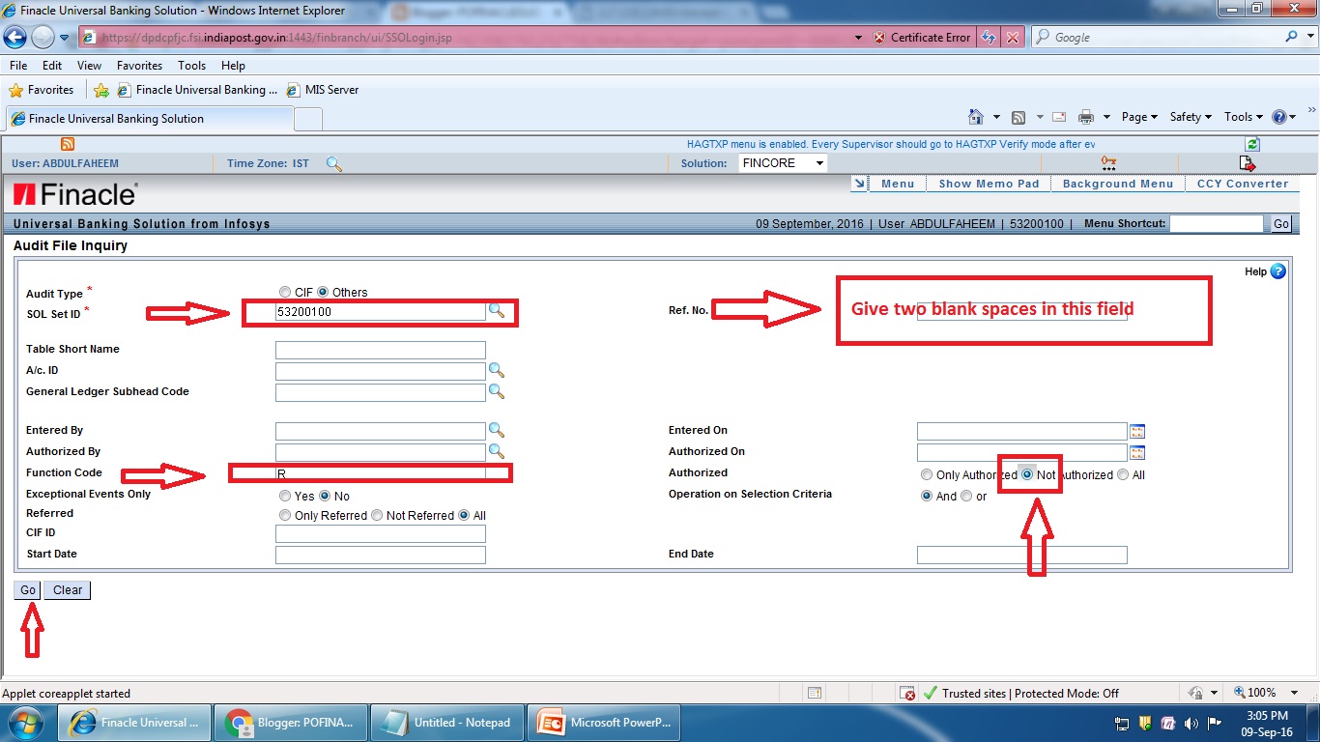Select the CIF radio button for Audit Type
The height and width of the screenshot is (742, 1320).
click(x=285, y=291)
